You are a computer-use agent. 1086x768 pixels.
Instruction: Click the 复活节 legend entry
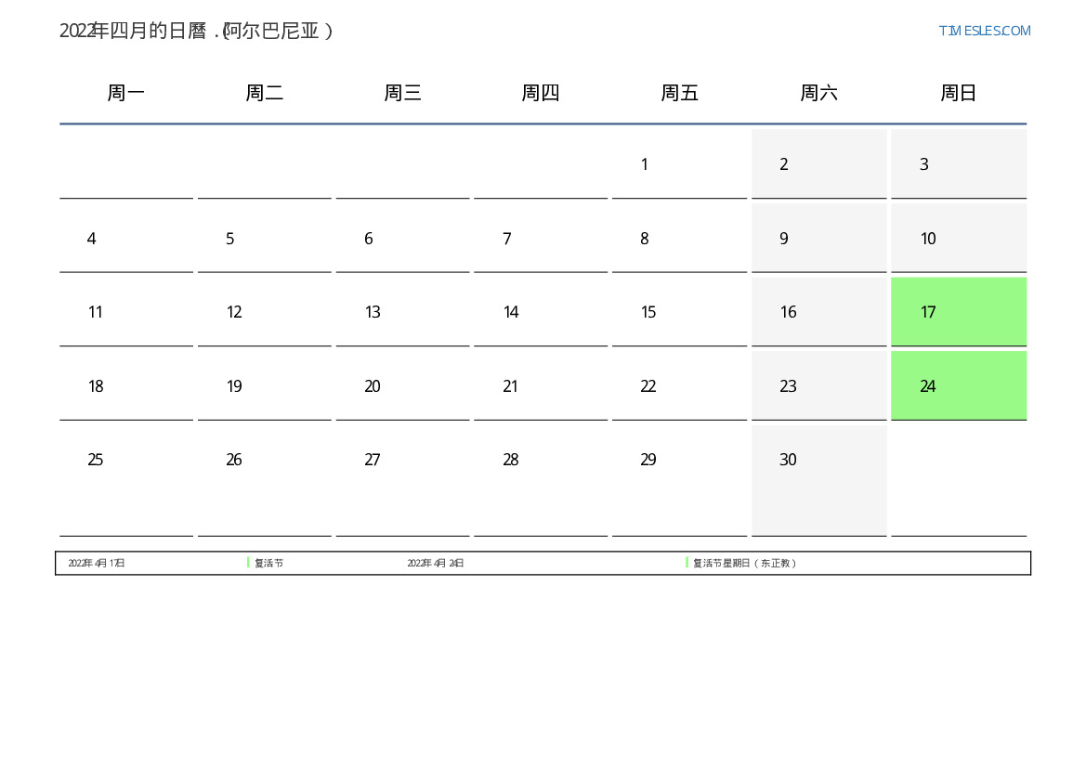click(x=268, y=564)
